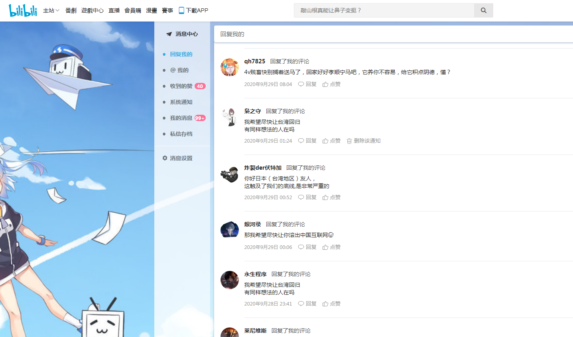Image resolution: width=573 pixels, height=337 pixels.
Task: Click reply bubble icon on 枭之守's comment
Action: (301, 141)
